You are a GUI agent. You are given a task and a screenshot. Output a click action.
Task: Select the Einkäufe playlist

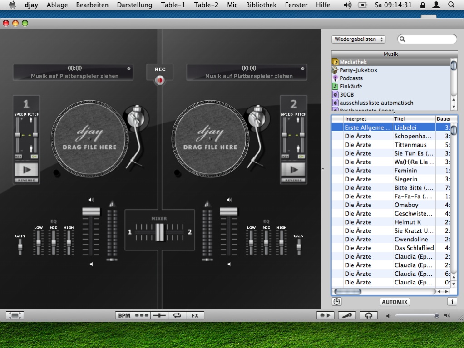[x=391, y=87]
